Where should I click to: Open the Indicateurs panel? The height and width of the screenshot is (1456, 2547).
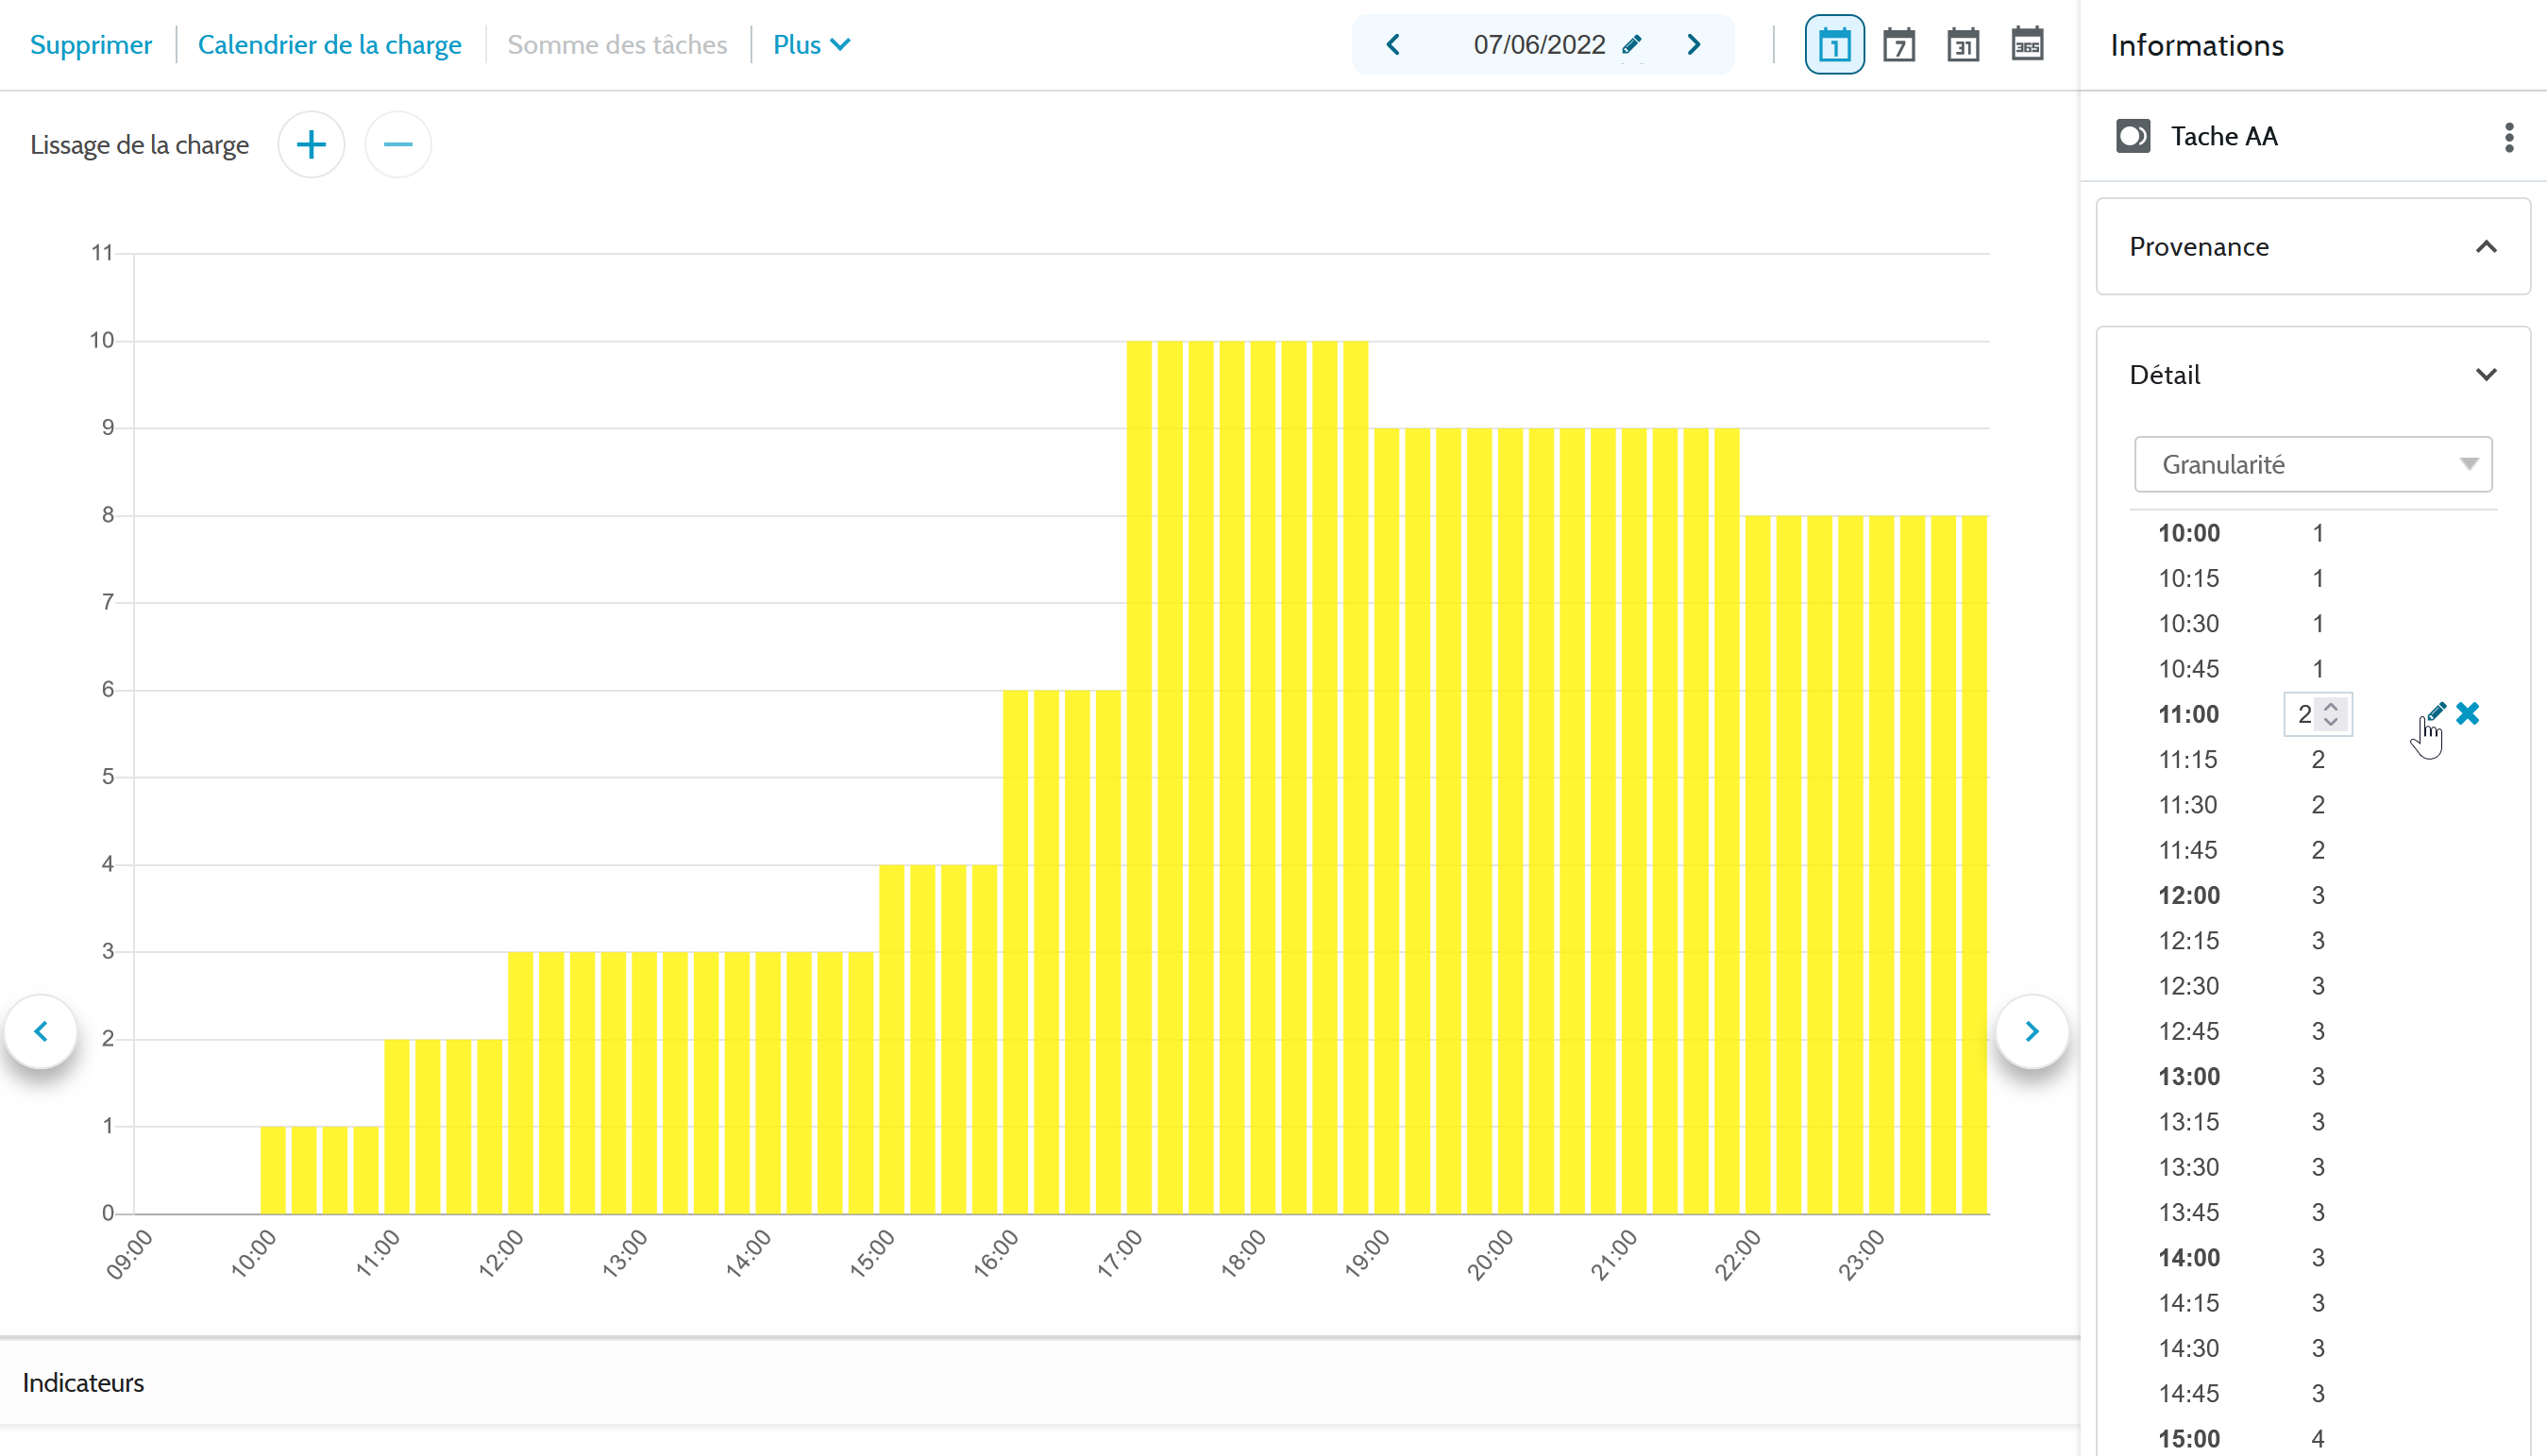coord(1040,1382)
